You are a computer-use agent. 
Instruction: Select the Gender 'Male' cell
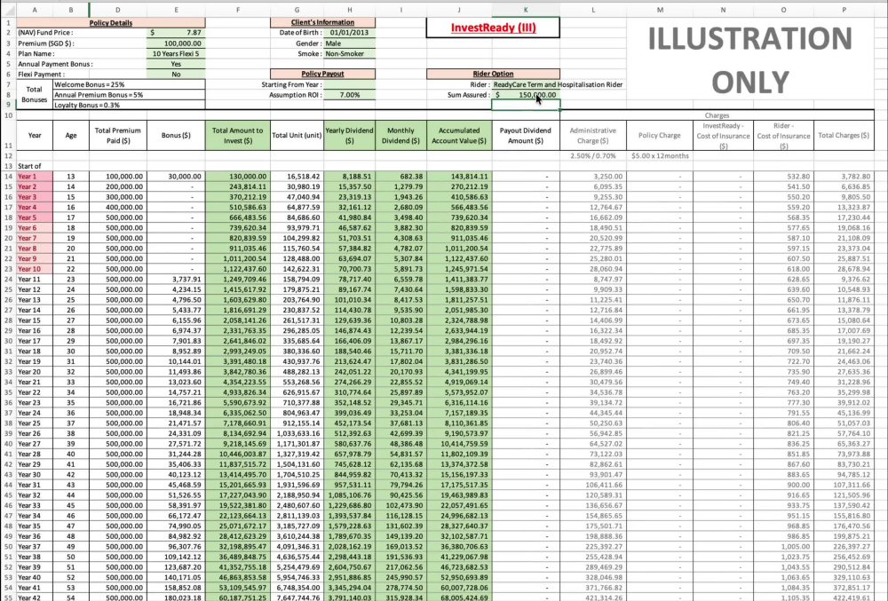coord(349,43)
